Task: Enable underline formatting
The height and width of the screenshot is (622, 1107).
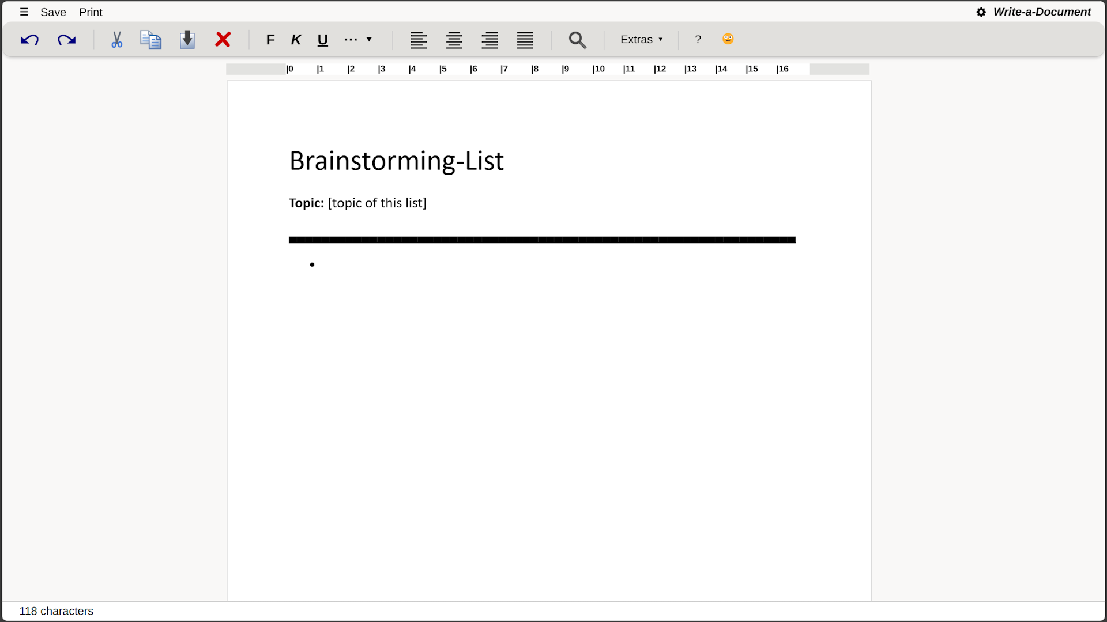Action: click(322, 40)
